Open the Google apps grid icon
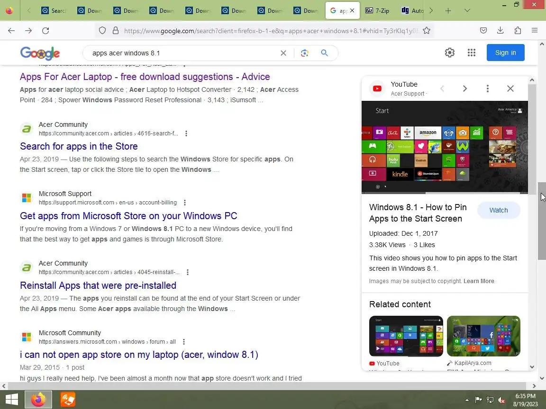 (x=472, y=53)
